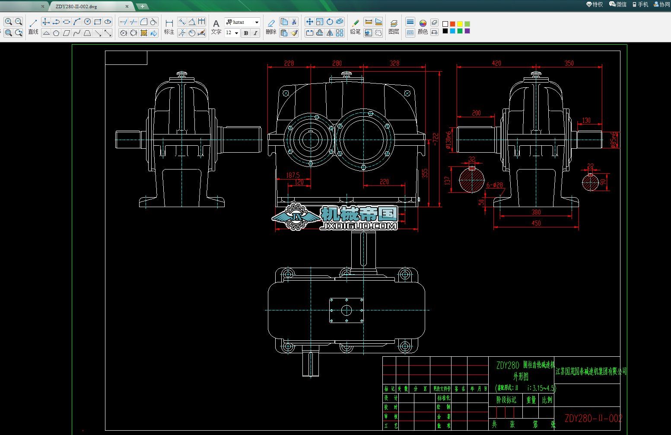Screen dimensions: 671x435
Task: Pick the red color swatch
Action: pyautogui.click(x=452, y=24)
